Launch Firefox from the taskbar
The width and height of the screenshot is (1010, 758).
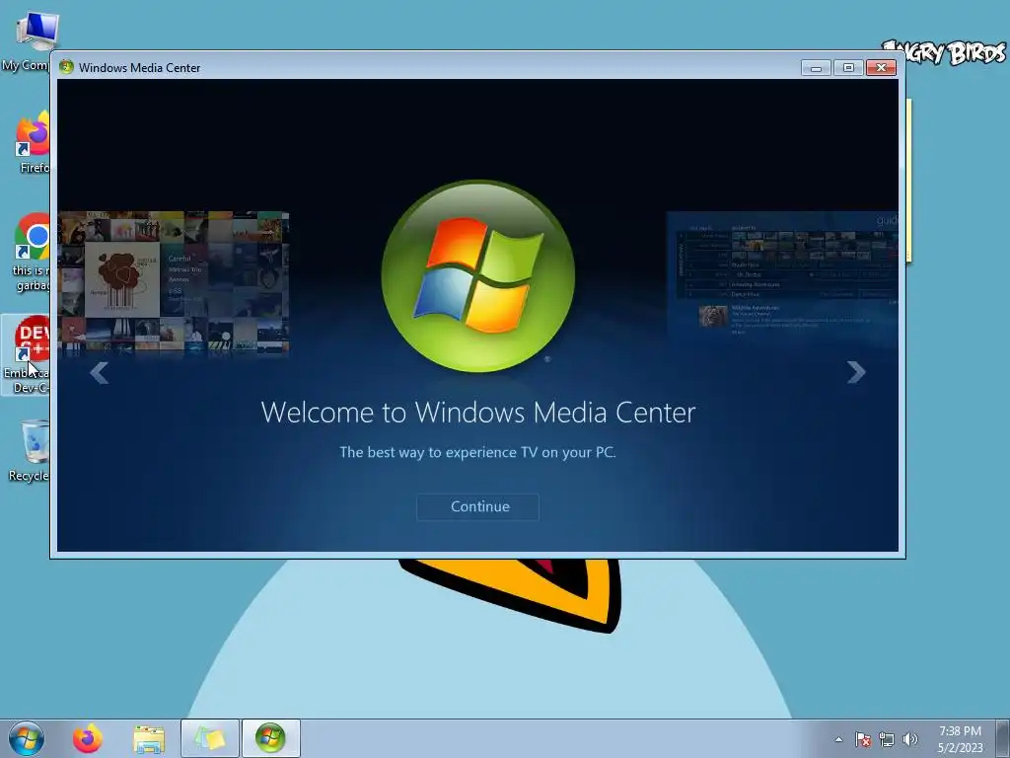(x=87, y=738)
